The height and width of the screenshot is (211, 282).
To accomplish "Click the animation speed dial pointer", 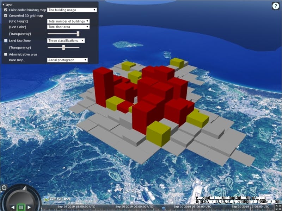I will [x=24, y=188].
